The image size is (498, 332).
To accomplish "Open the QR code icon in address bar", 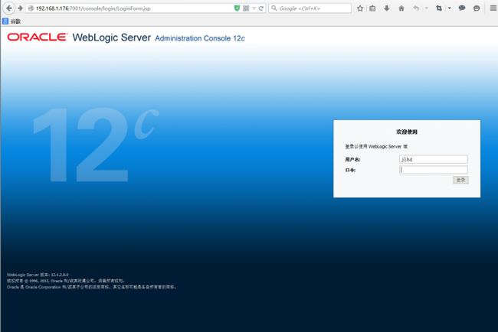I will pyautogui.click(x=246, y=8).
